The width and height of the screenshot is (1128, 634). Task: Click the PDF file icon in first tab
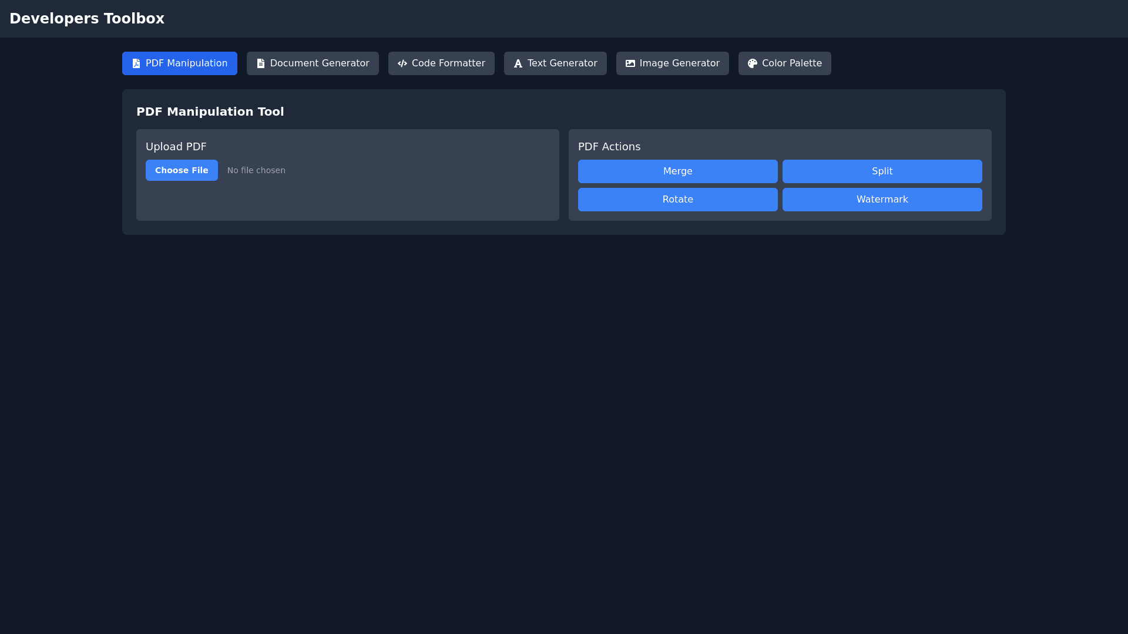[136, 63]
